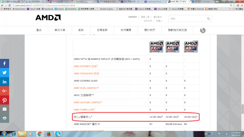Switch to the ASUS spreadsheet tab
244x137 pixels.
coord(60,2)
